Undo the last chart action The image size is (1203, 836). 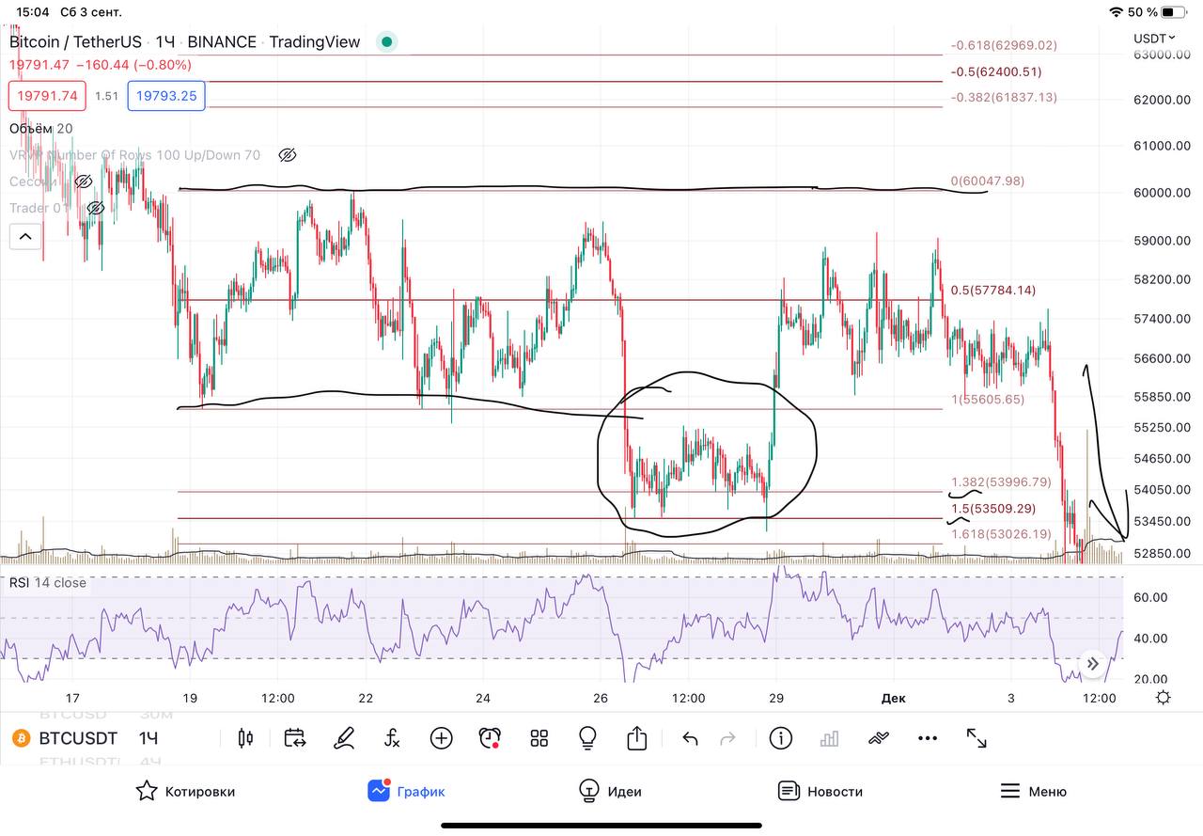[x=690, y=738]
